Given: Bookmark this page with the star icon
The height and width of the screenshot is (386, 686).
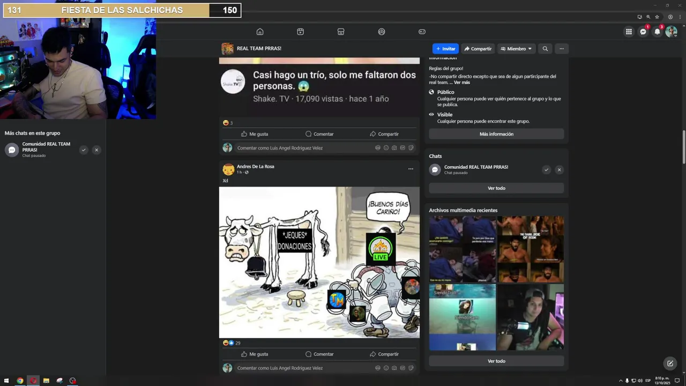Looking at the screenshot, I should tap(657, 17).
